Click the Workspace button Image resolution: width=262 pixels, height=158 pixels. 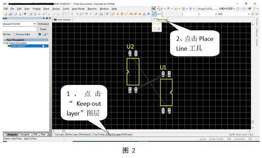[x=43, y=24]
